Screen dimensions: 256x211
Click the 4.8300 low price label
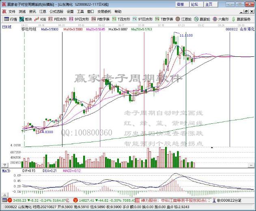47,132
